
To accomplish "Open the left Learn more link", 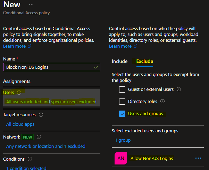I will pyautogui.click(x=15, y=46).
